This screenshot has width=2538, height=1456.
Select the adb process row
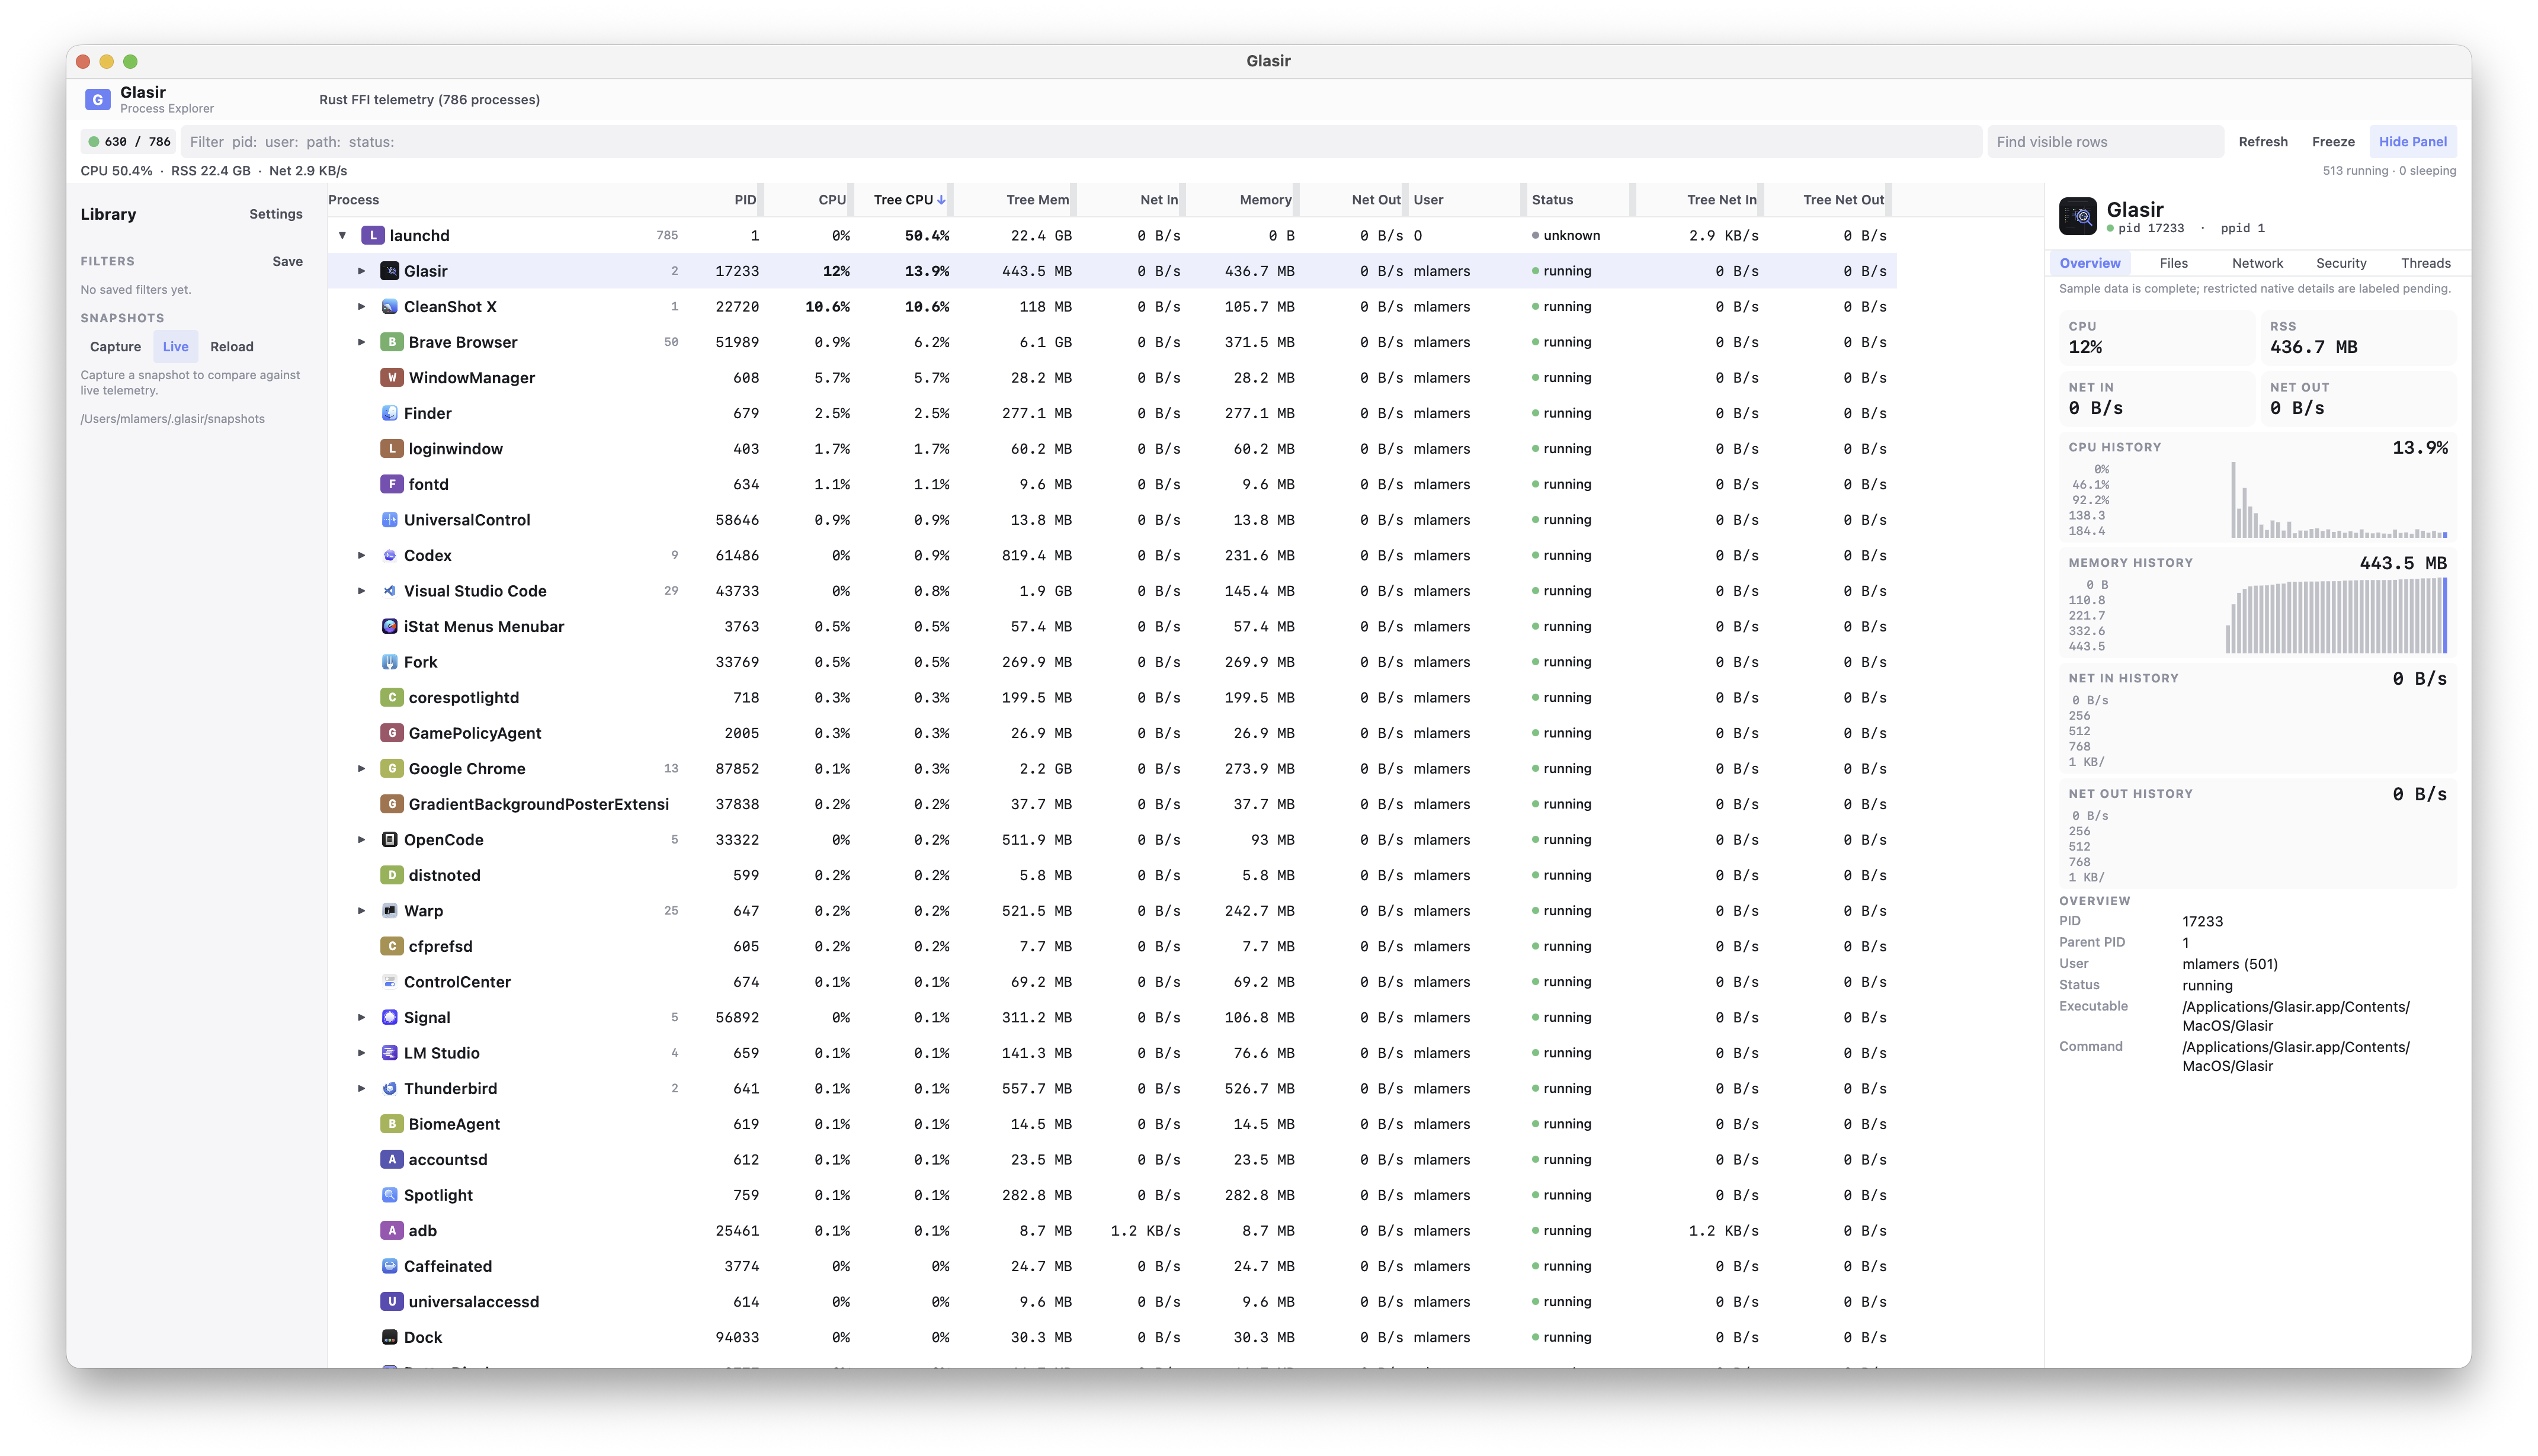pyautogui.click(x=1111, y=1230)
